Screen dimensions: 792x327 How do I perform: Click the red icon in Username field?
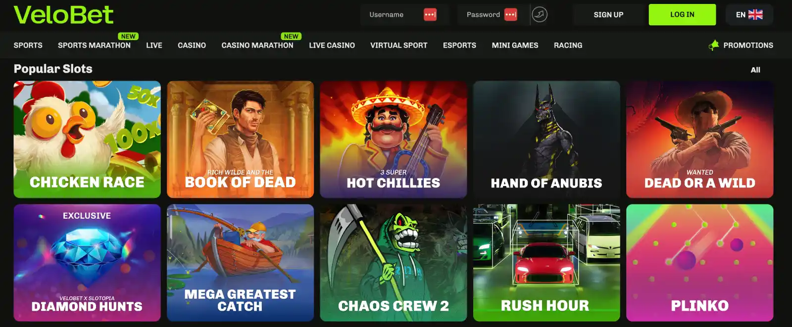[430, 15]
